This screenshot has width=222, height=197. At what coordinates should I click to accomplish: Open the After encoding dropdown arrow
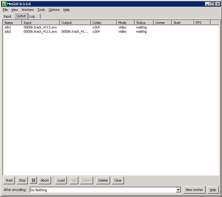pos(178,190)
